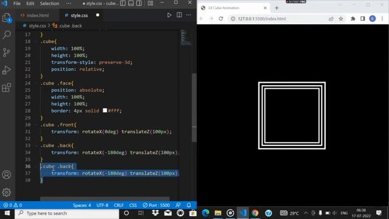Collapse the .cube .face rule fold

coord(36,83)
